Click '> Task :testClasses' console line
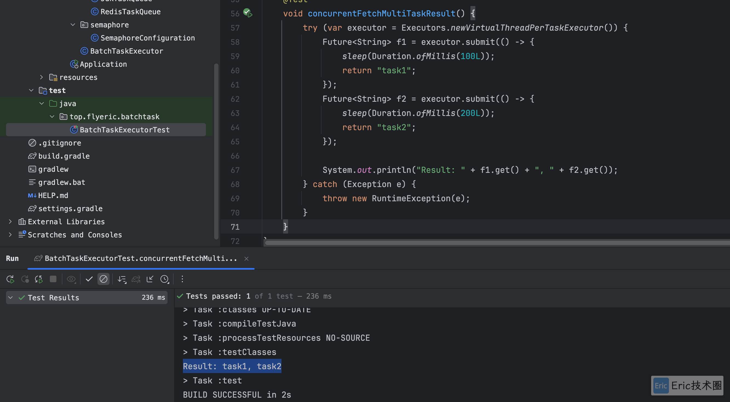This screenshot has width=730, height=402. pyautogui.click(x=229, y=352)
